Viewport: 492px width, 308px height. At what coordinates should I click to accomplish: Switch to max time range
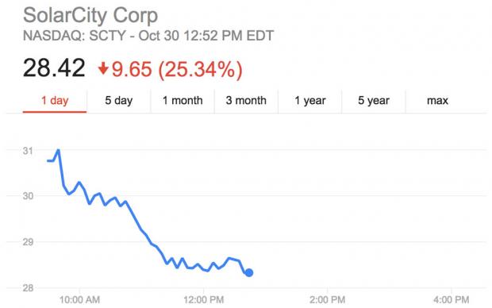point(437,101)
